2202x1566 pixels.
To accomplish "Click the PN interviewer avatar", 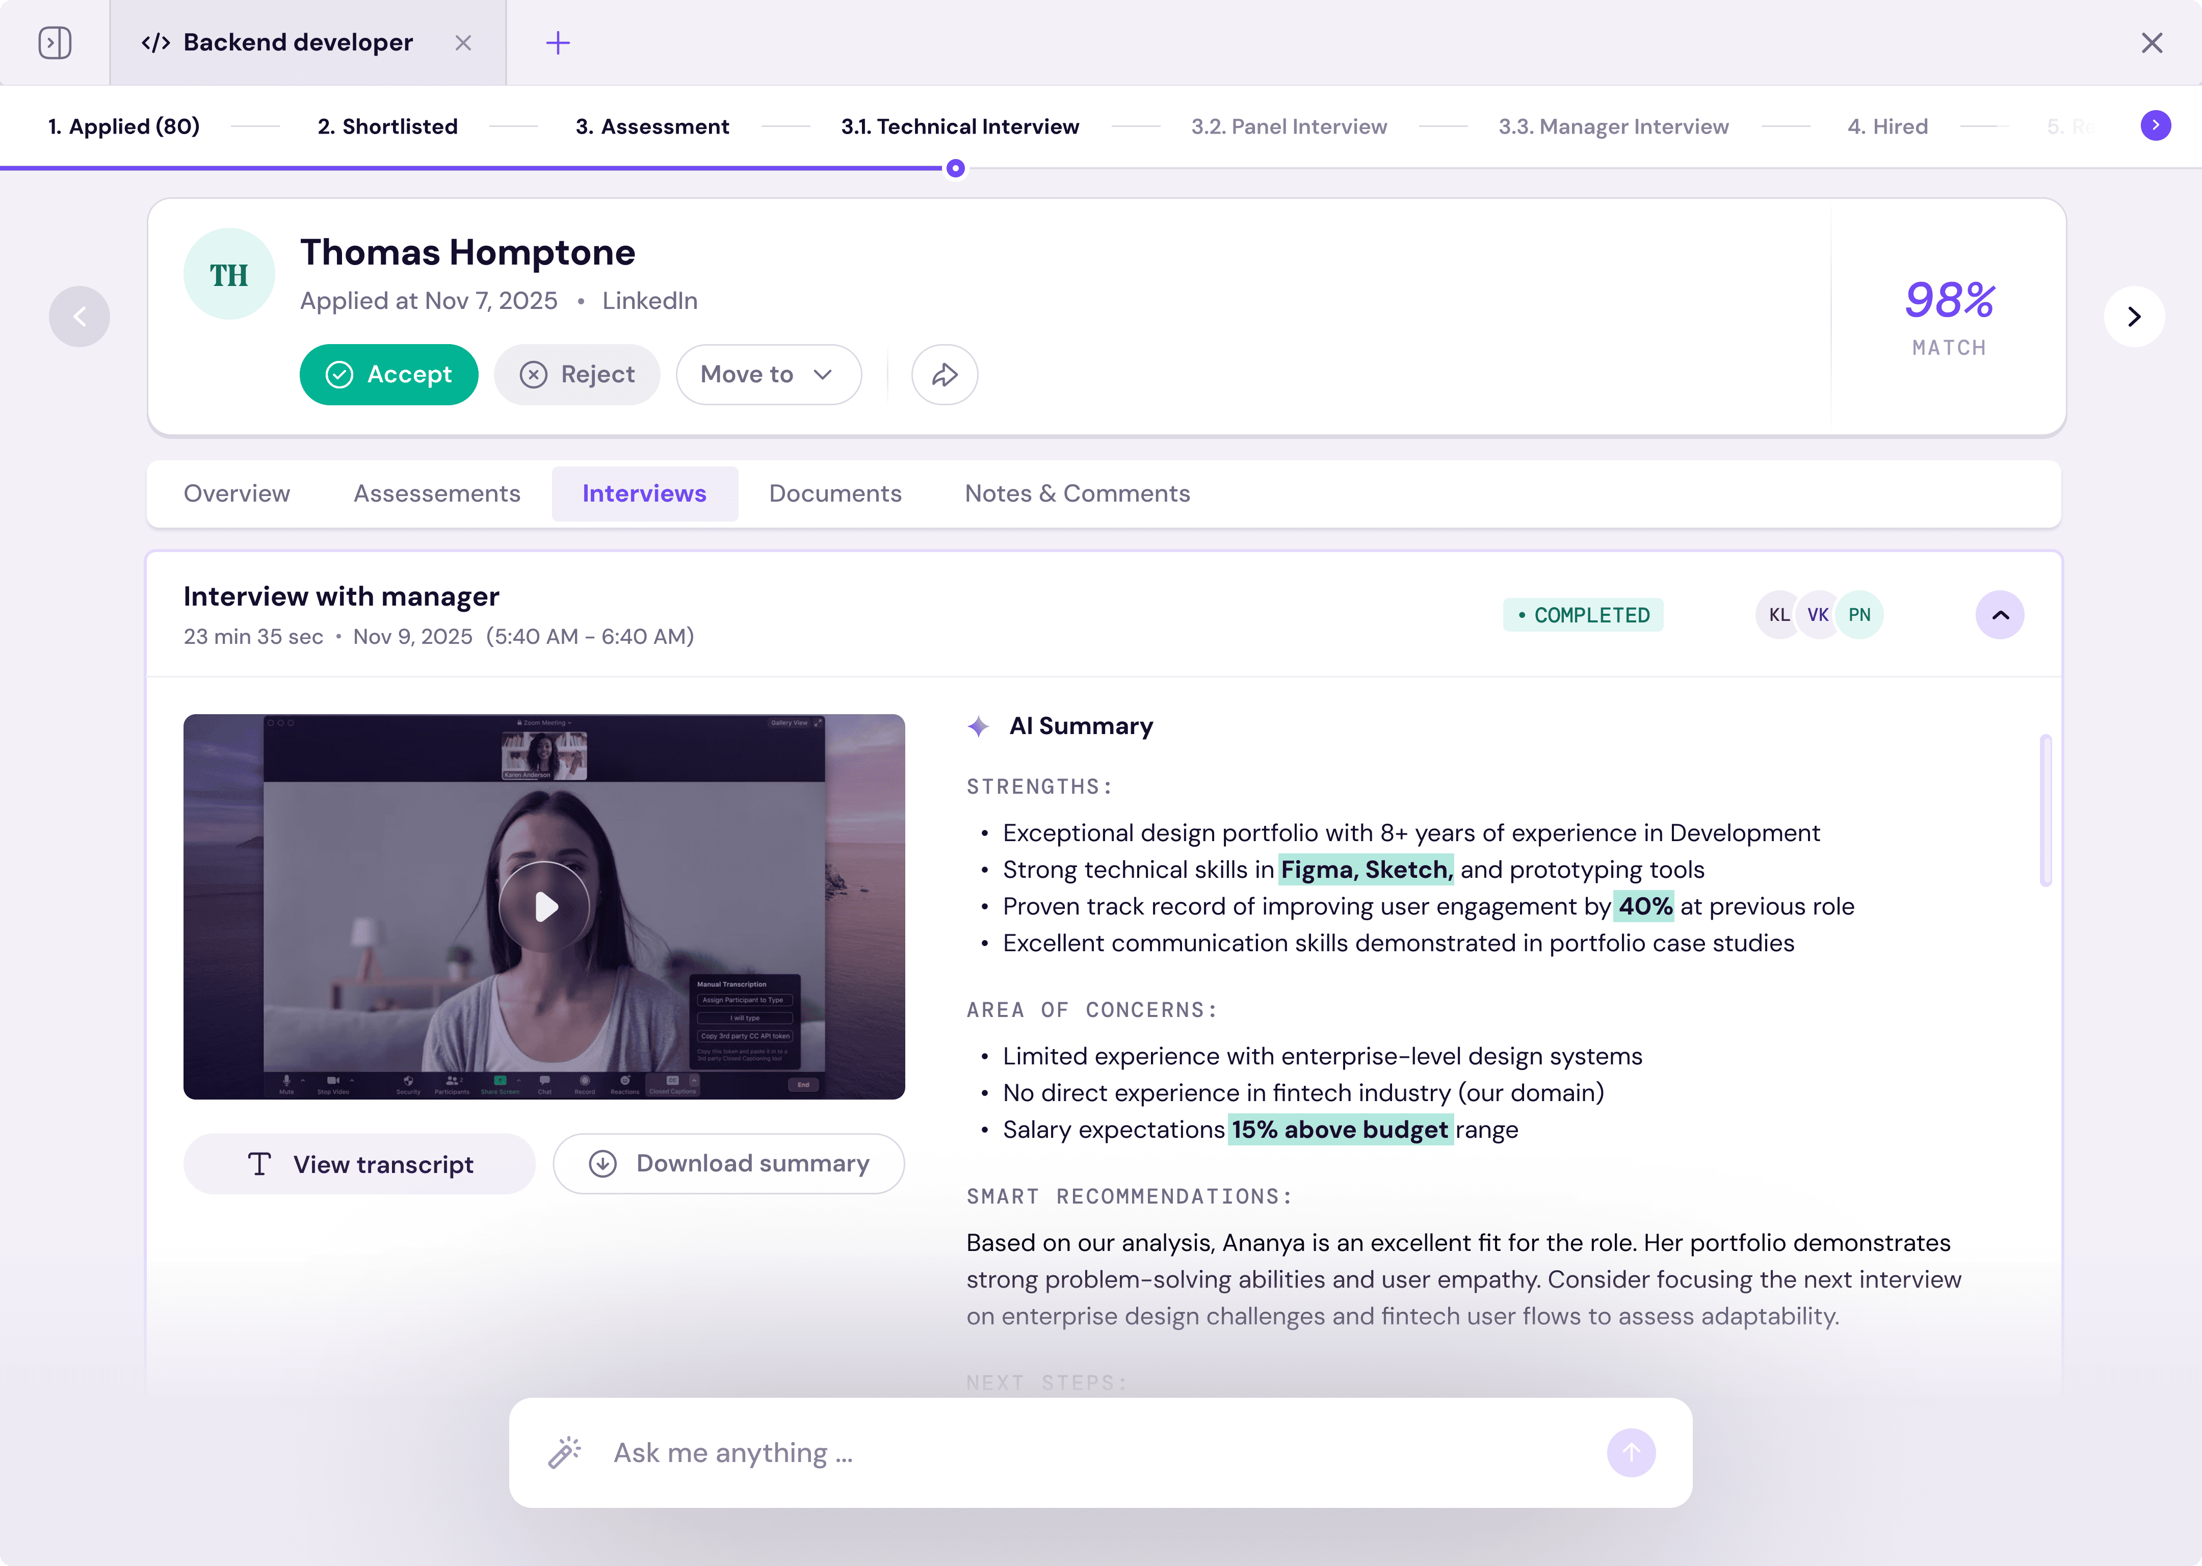I will coord(1859,615).
